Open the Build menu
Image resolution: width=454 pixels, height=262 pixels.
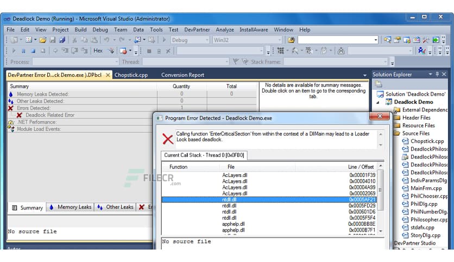pos(80,29)
